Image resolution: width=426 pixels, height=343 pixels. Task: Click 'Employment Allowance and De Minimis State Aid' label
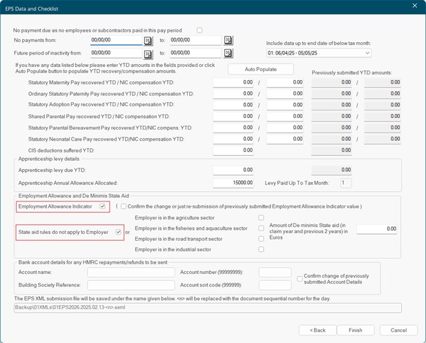[74, 196]
